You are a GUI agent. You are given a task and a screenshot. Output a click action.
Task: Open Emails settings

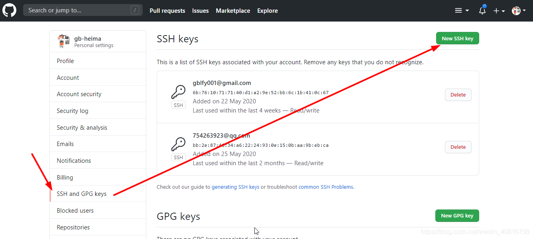point(98,144)
